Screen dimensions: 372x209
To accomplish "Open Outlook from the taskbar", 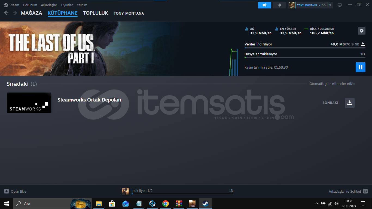I will pyautogui.click(x=125, y=204).
